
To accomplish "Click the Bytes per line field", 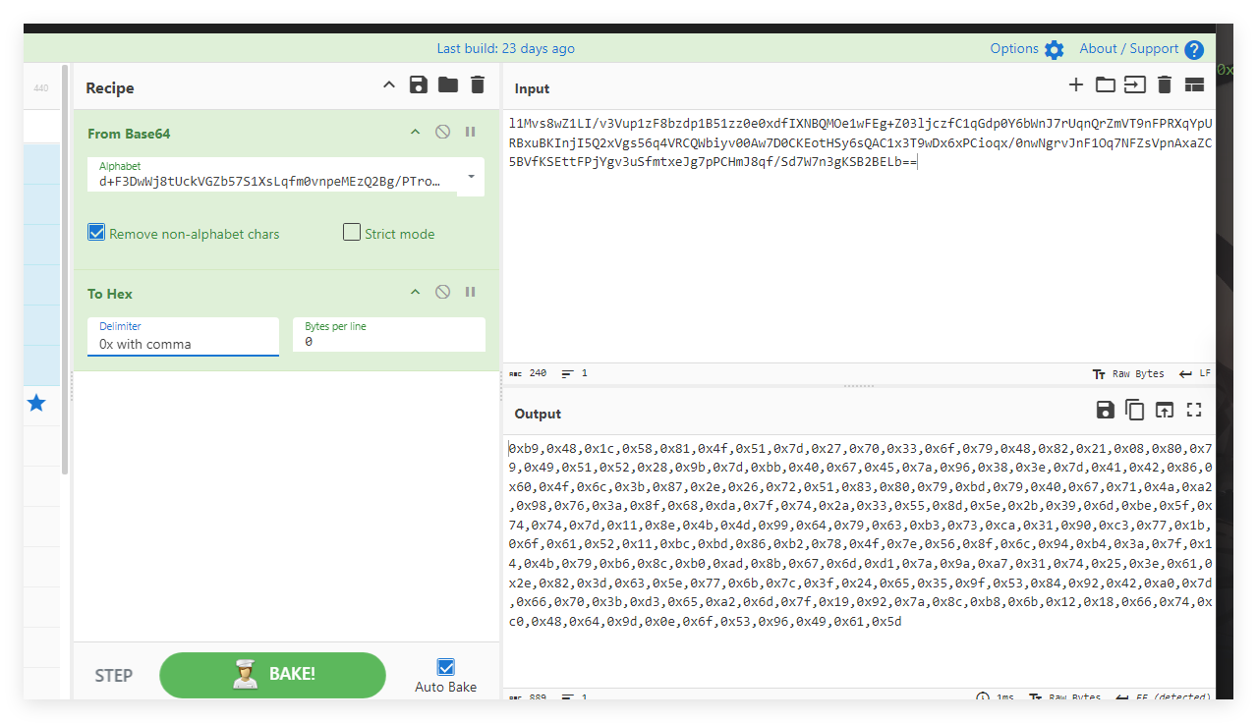I will (x=389, y=335).
